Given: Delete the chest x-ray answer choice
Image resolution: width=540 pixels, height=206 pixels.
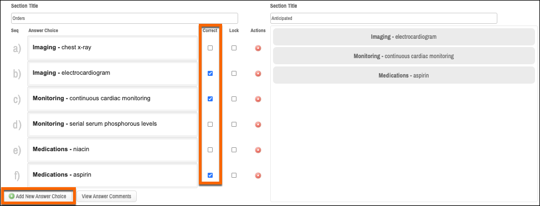Looking at the screenshot, I should (x=258, y=48).
